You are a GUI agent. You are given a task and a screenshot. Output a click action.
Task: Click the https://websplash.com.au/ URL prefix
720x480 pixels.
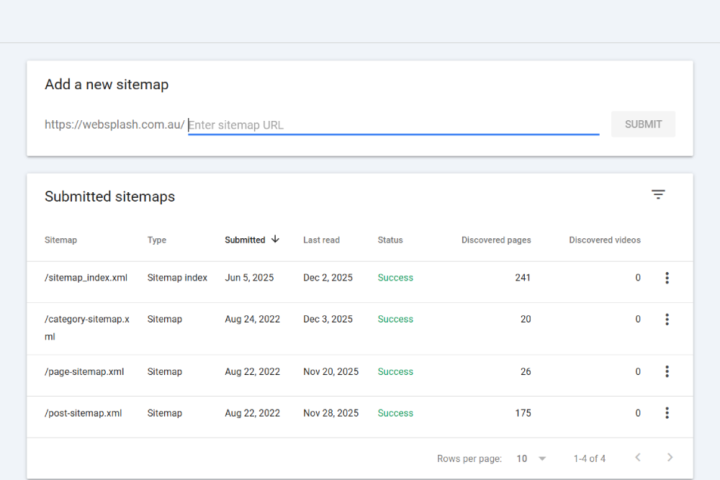tap(114, 124)
